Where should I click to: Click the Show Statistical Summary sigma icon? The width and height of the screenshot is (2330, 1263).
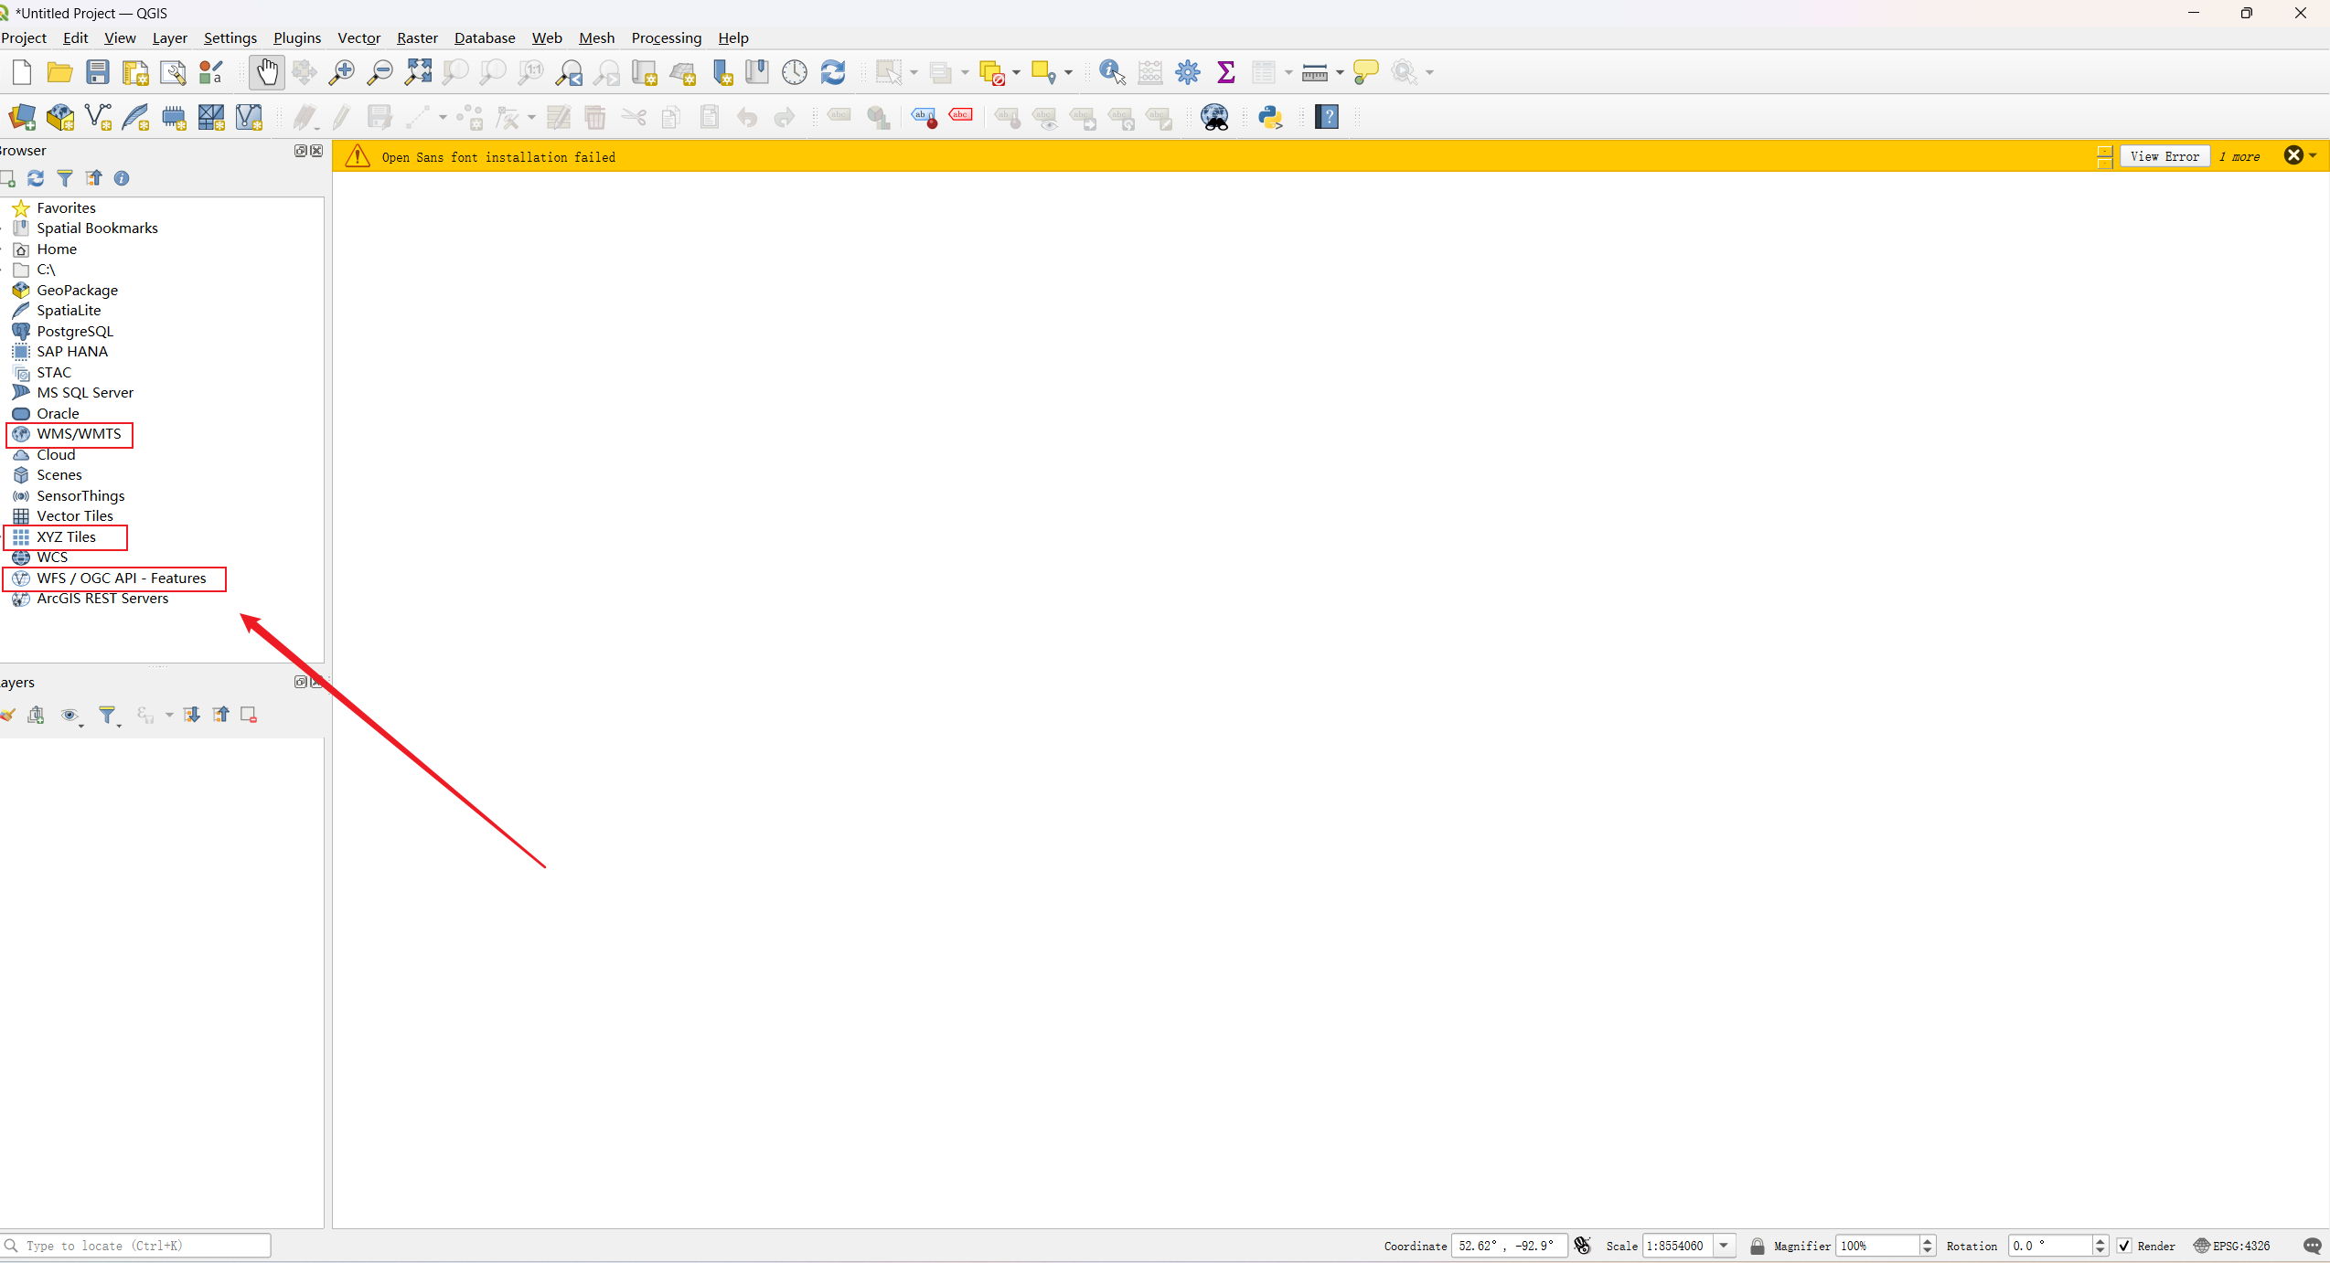pyautogui.click(x=1225, y=72)
